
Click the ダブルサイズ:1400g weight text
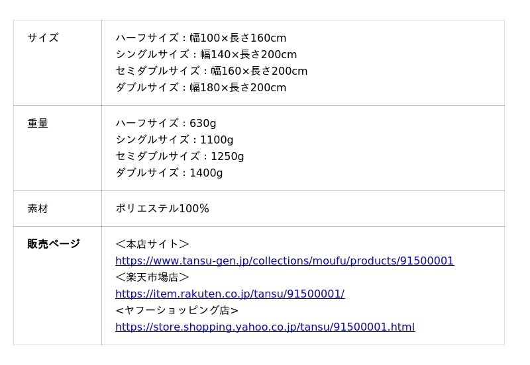tap(169, 173)
